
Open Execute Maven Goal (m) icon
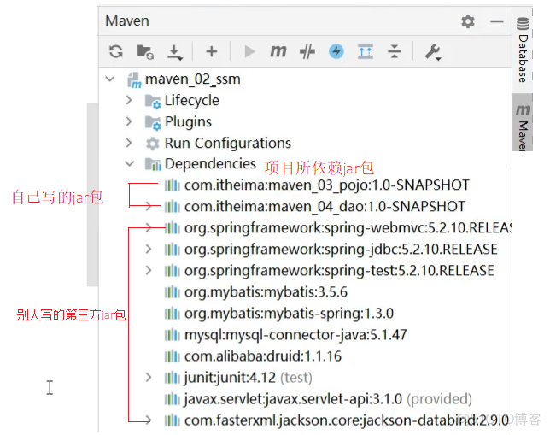278,51
